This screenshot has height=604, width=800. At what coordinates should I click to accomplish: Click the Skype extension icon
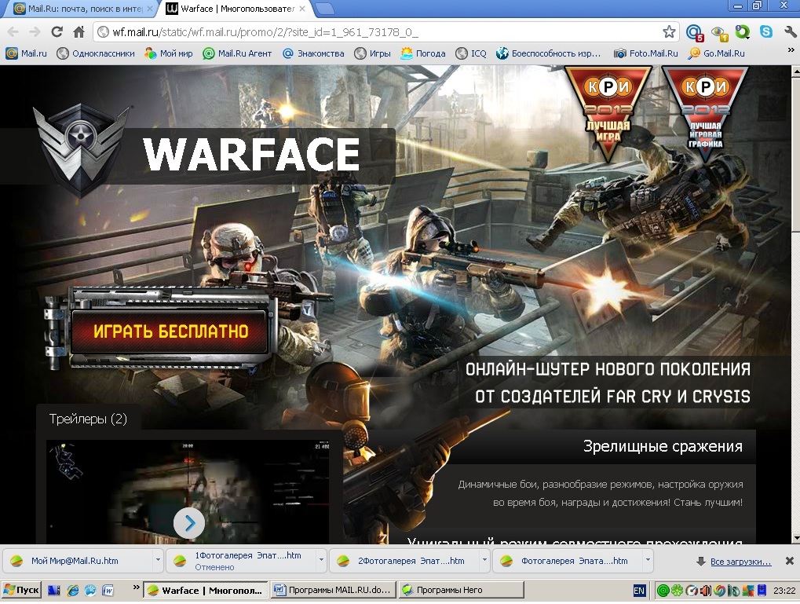(765, 32)
